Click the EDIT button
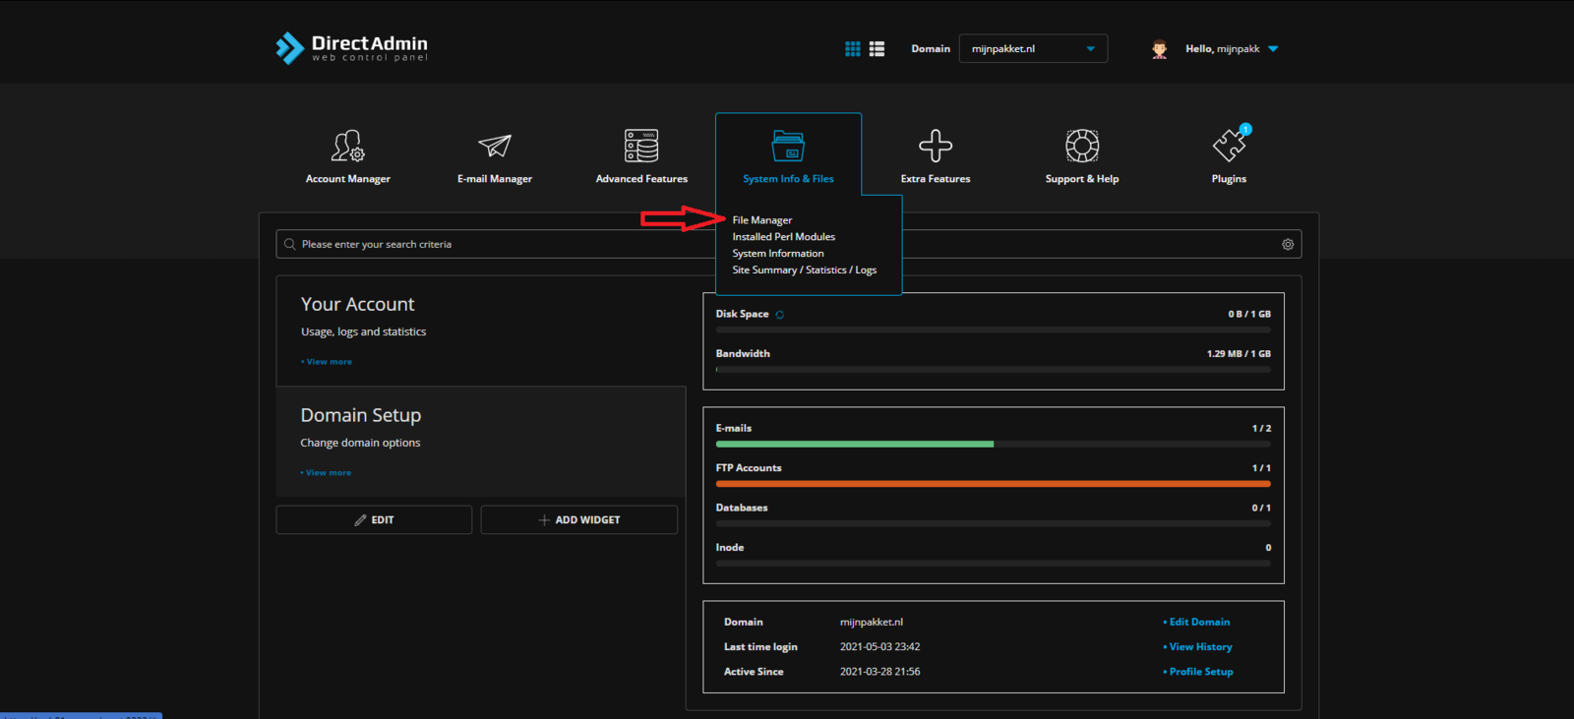The height and width of the screenshot is (719, 1574). tap(374, 520)
